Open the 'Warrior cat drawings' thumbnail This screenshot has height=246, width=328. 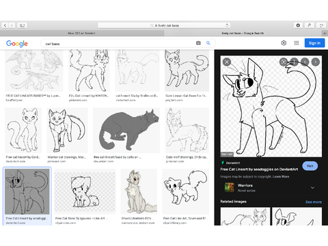click(67, 131)
